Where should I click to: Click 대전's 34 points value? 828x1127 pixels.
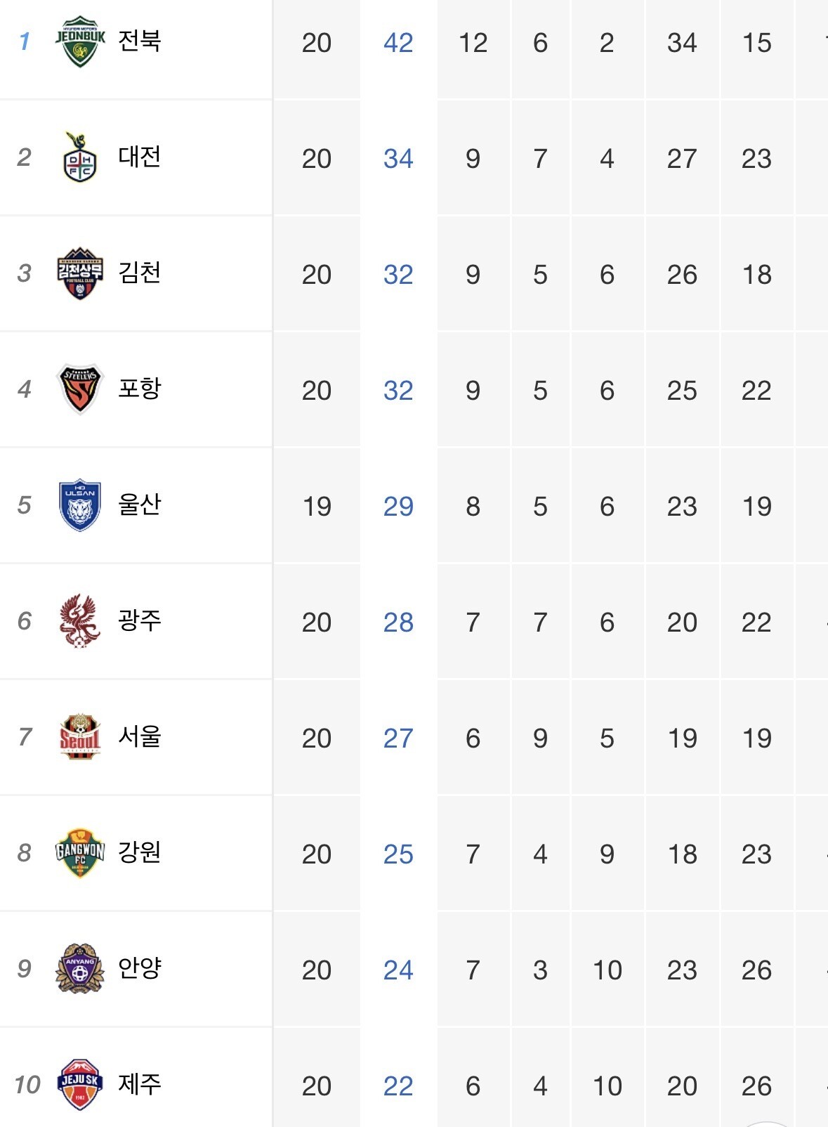click(398, 159)
